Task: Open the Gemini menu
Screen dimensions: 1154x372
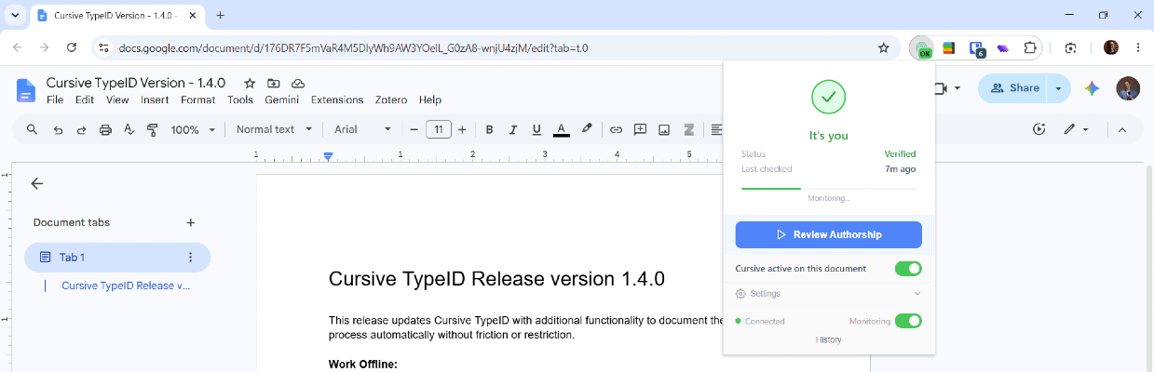Action: point(281,100)
